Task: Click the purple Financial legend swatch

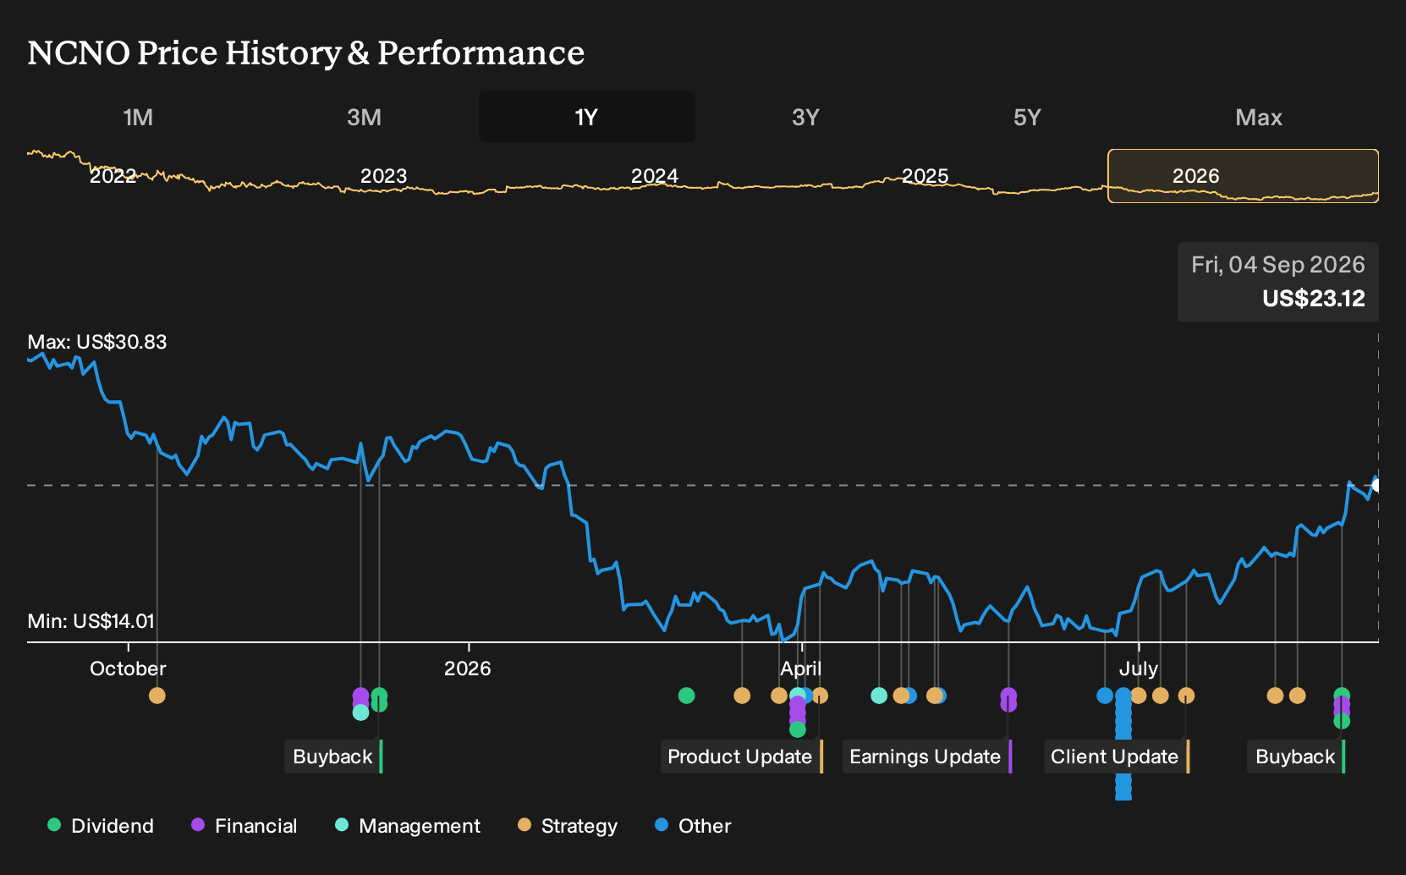Action: 198,825
